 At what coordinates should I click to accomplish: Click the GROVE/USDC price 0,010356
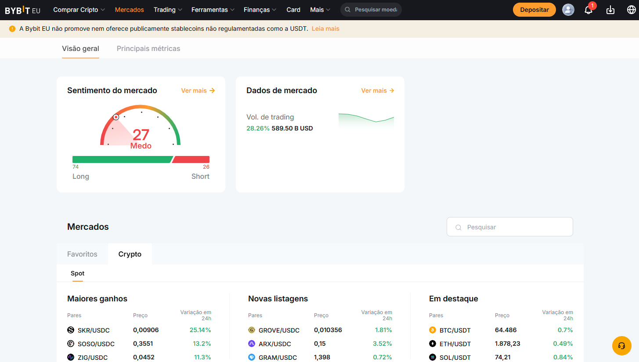[328, 330]
